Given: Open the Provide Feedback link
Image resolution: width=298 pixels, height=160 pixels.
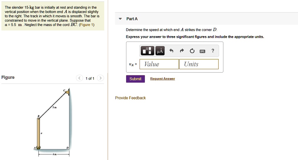Looking at the screenshot, I should (130, 98).
